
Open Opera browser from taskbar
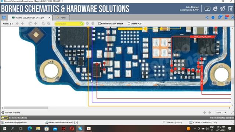coord(72,129)
